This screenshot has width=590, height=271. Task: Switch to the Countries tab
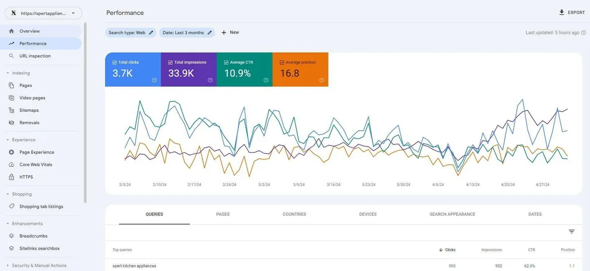click(x=295, y=214)
